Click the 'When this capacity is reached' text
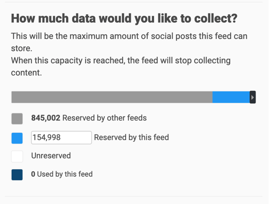 coord(68,61)
